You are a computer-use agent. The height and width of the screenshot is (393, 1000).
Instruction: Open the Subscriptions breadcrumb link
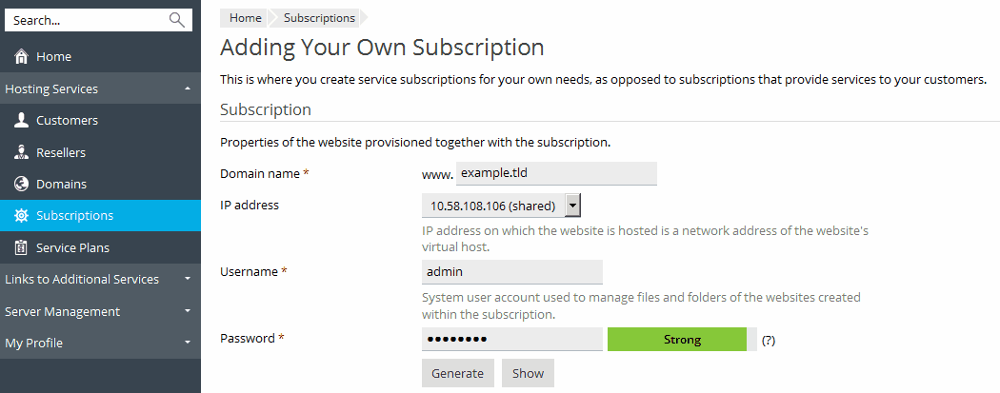pyautogui.click(x=319, y=18)
